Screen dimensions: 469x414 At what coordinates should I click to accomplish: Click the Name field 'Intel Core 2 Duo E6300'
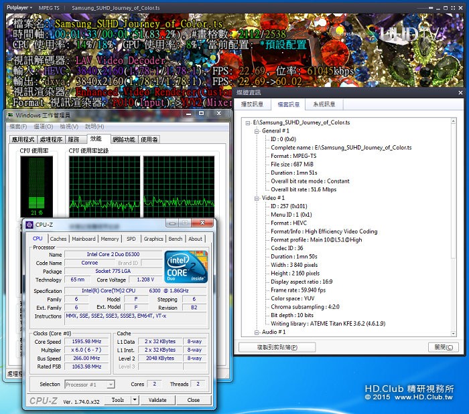(113, 254)
